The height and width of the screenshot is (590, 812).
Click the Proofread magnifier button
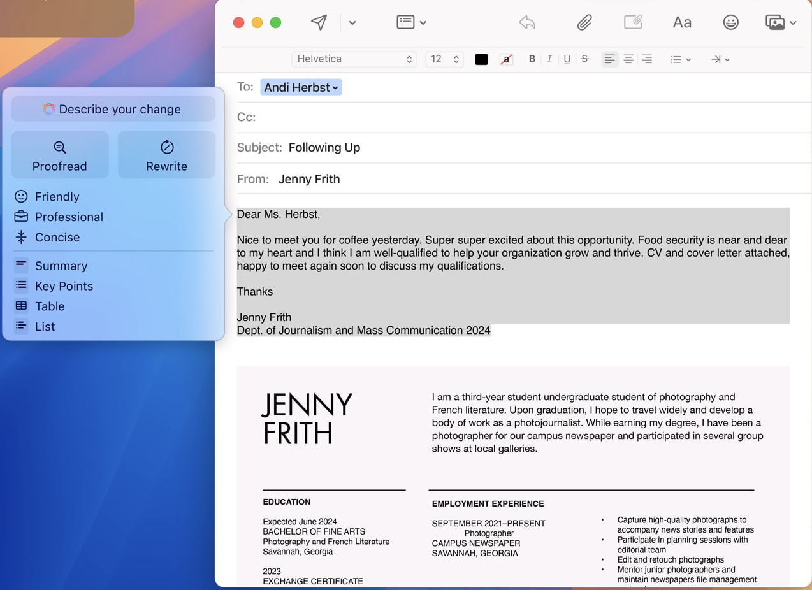tap(60, 155)
